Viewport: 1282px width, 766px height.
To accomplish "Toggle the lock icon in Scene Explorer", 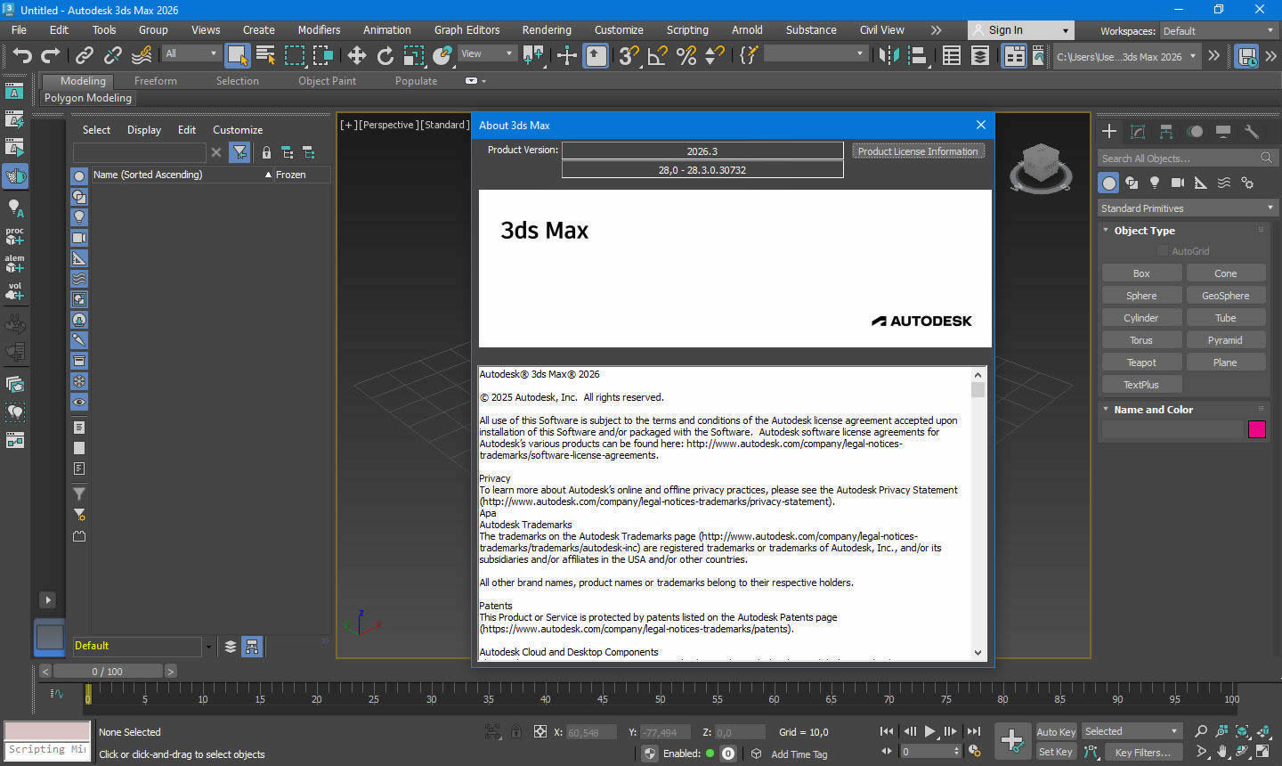I will pos(266,152).
